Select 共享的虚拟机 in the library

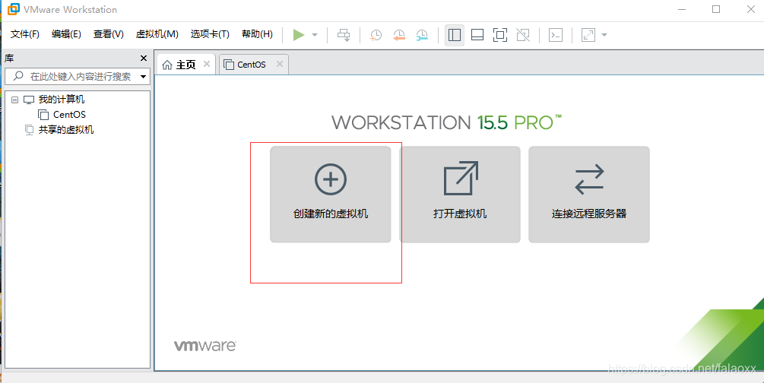coord(66,130)
